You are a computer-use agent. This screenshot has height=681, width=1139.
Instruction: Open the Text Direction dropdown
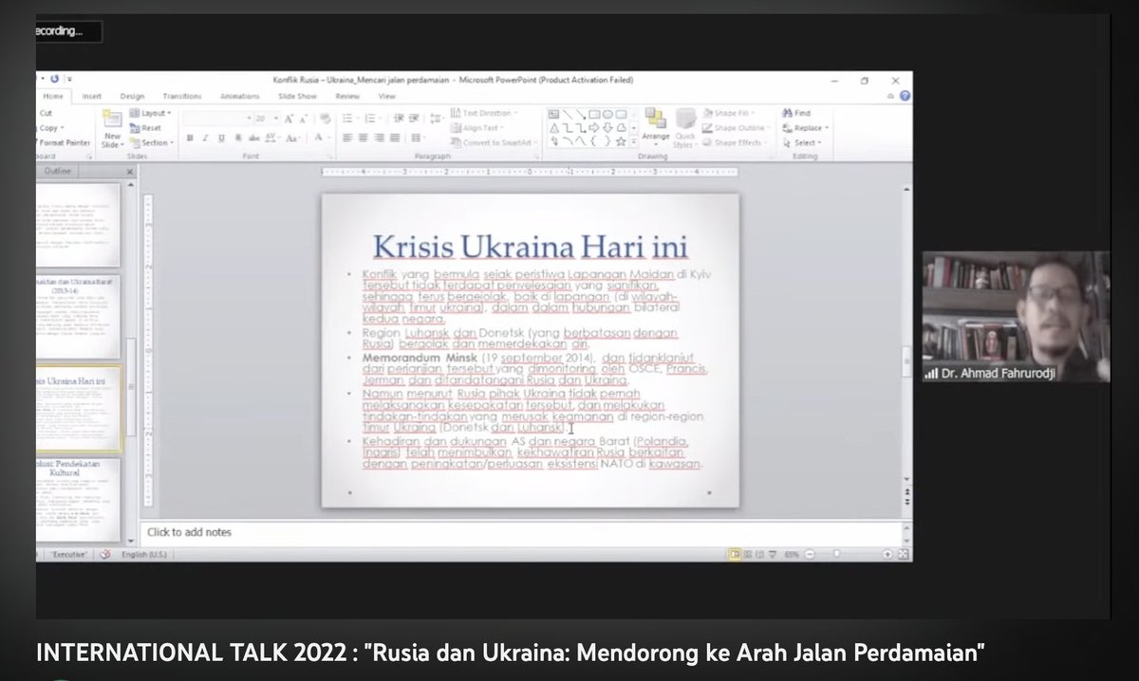coord(483,113)
